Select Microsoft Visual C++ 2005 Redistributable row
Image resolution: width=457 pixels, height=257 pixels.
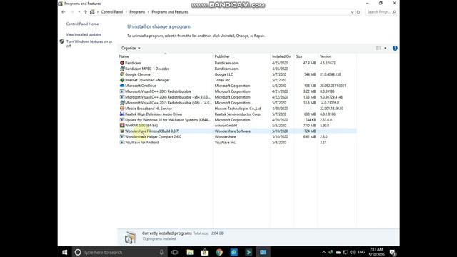point(238,91)
